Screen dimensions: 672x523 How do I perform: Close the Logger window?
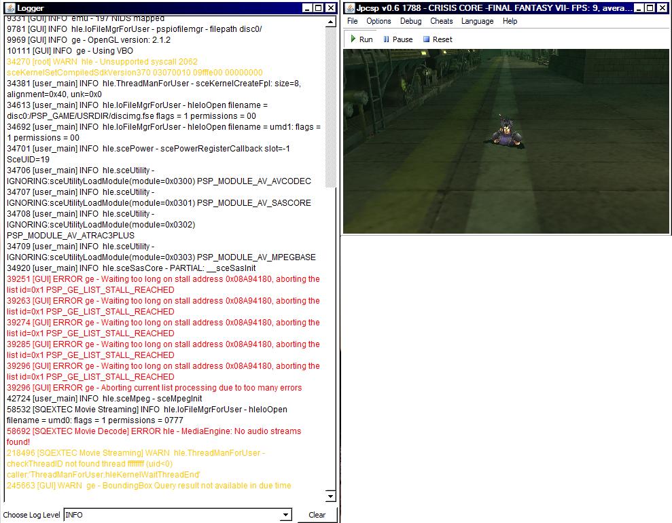point(330,8)
